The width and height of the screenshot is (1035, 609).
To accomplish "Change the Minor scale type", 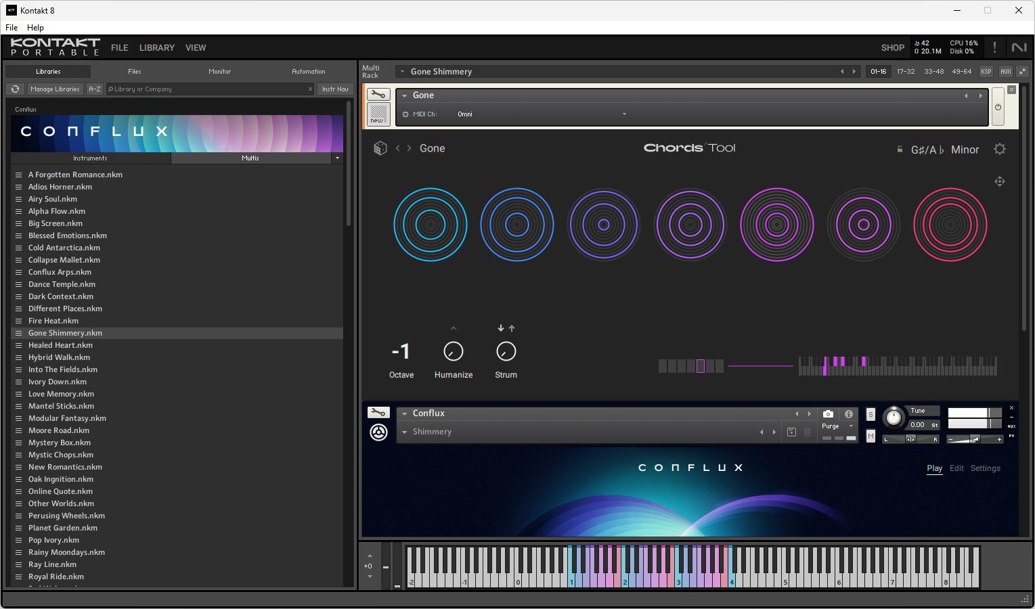I will tap(965, 150).
